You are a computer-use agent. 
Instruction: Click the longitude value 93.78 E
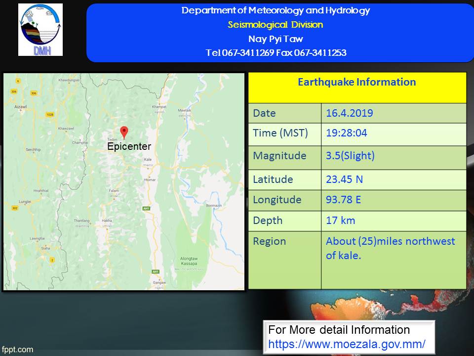tap(344, 200)
